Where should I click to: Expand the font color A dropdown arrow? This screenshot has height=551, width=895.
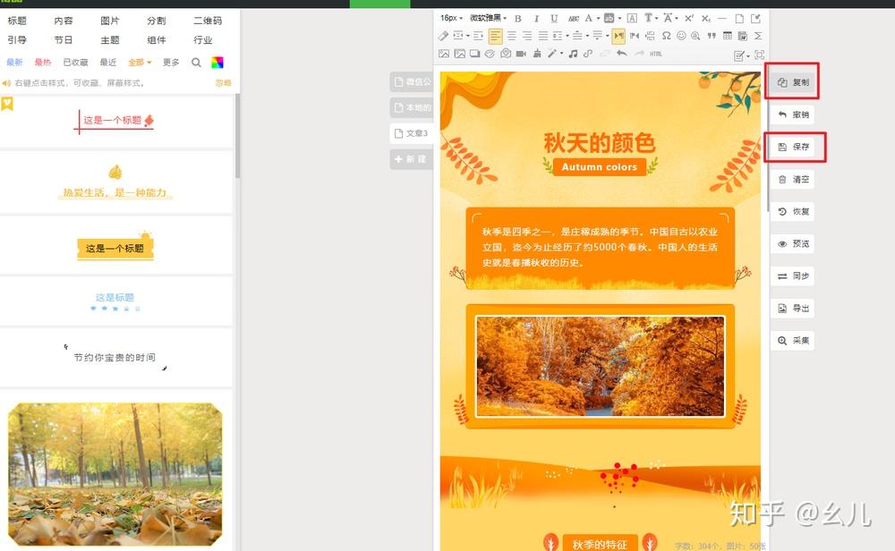(598, 18)
